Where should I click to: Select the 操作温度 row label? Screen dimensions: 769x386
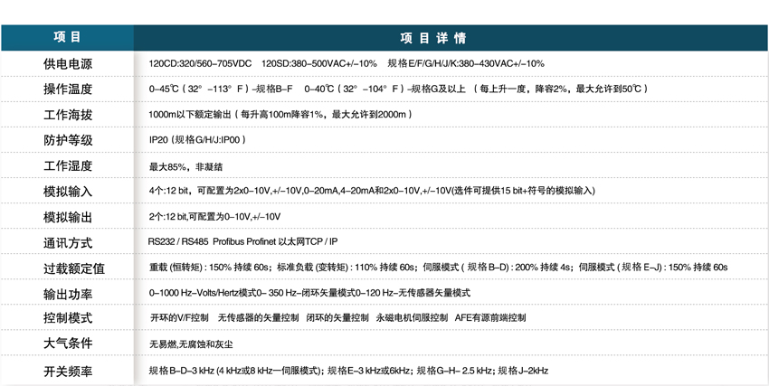tap(68, 89)
